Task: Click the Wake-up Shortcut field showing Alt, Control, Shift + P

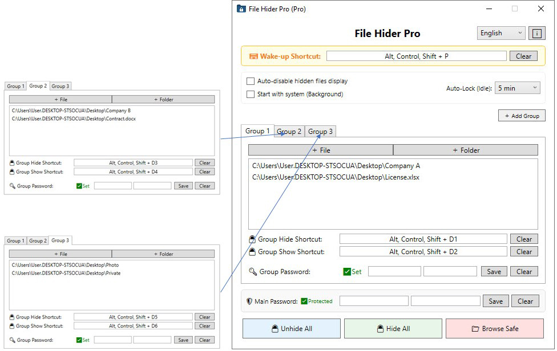Action: (417, 56)
